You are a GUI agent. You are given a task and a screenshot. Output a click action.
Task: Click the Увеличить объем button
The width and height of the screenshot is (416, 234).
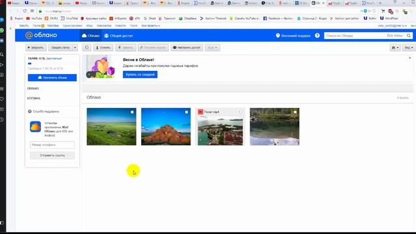click(x=52, y=77)
